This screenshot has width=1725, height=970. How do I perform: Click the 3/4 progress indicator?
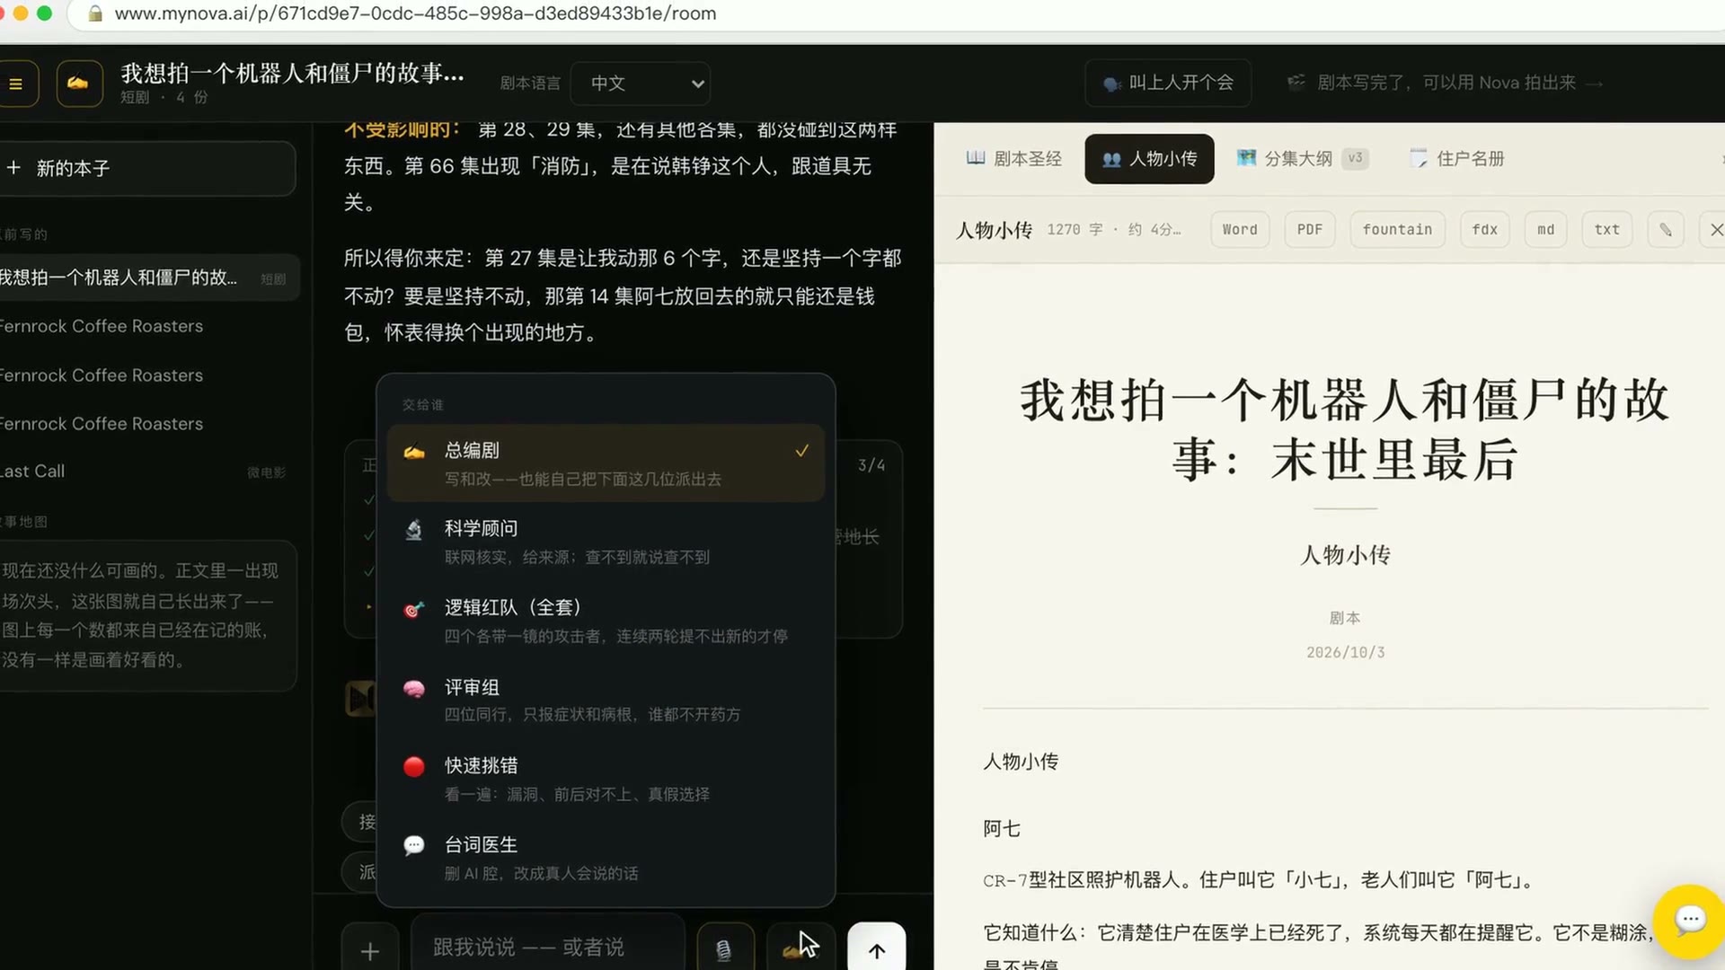(x=871, y=465)
